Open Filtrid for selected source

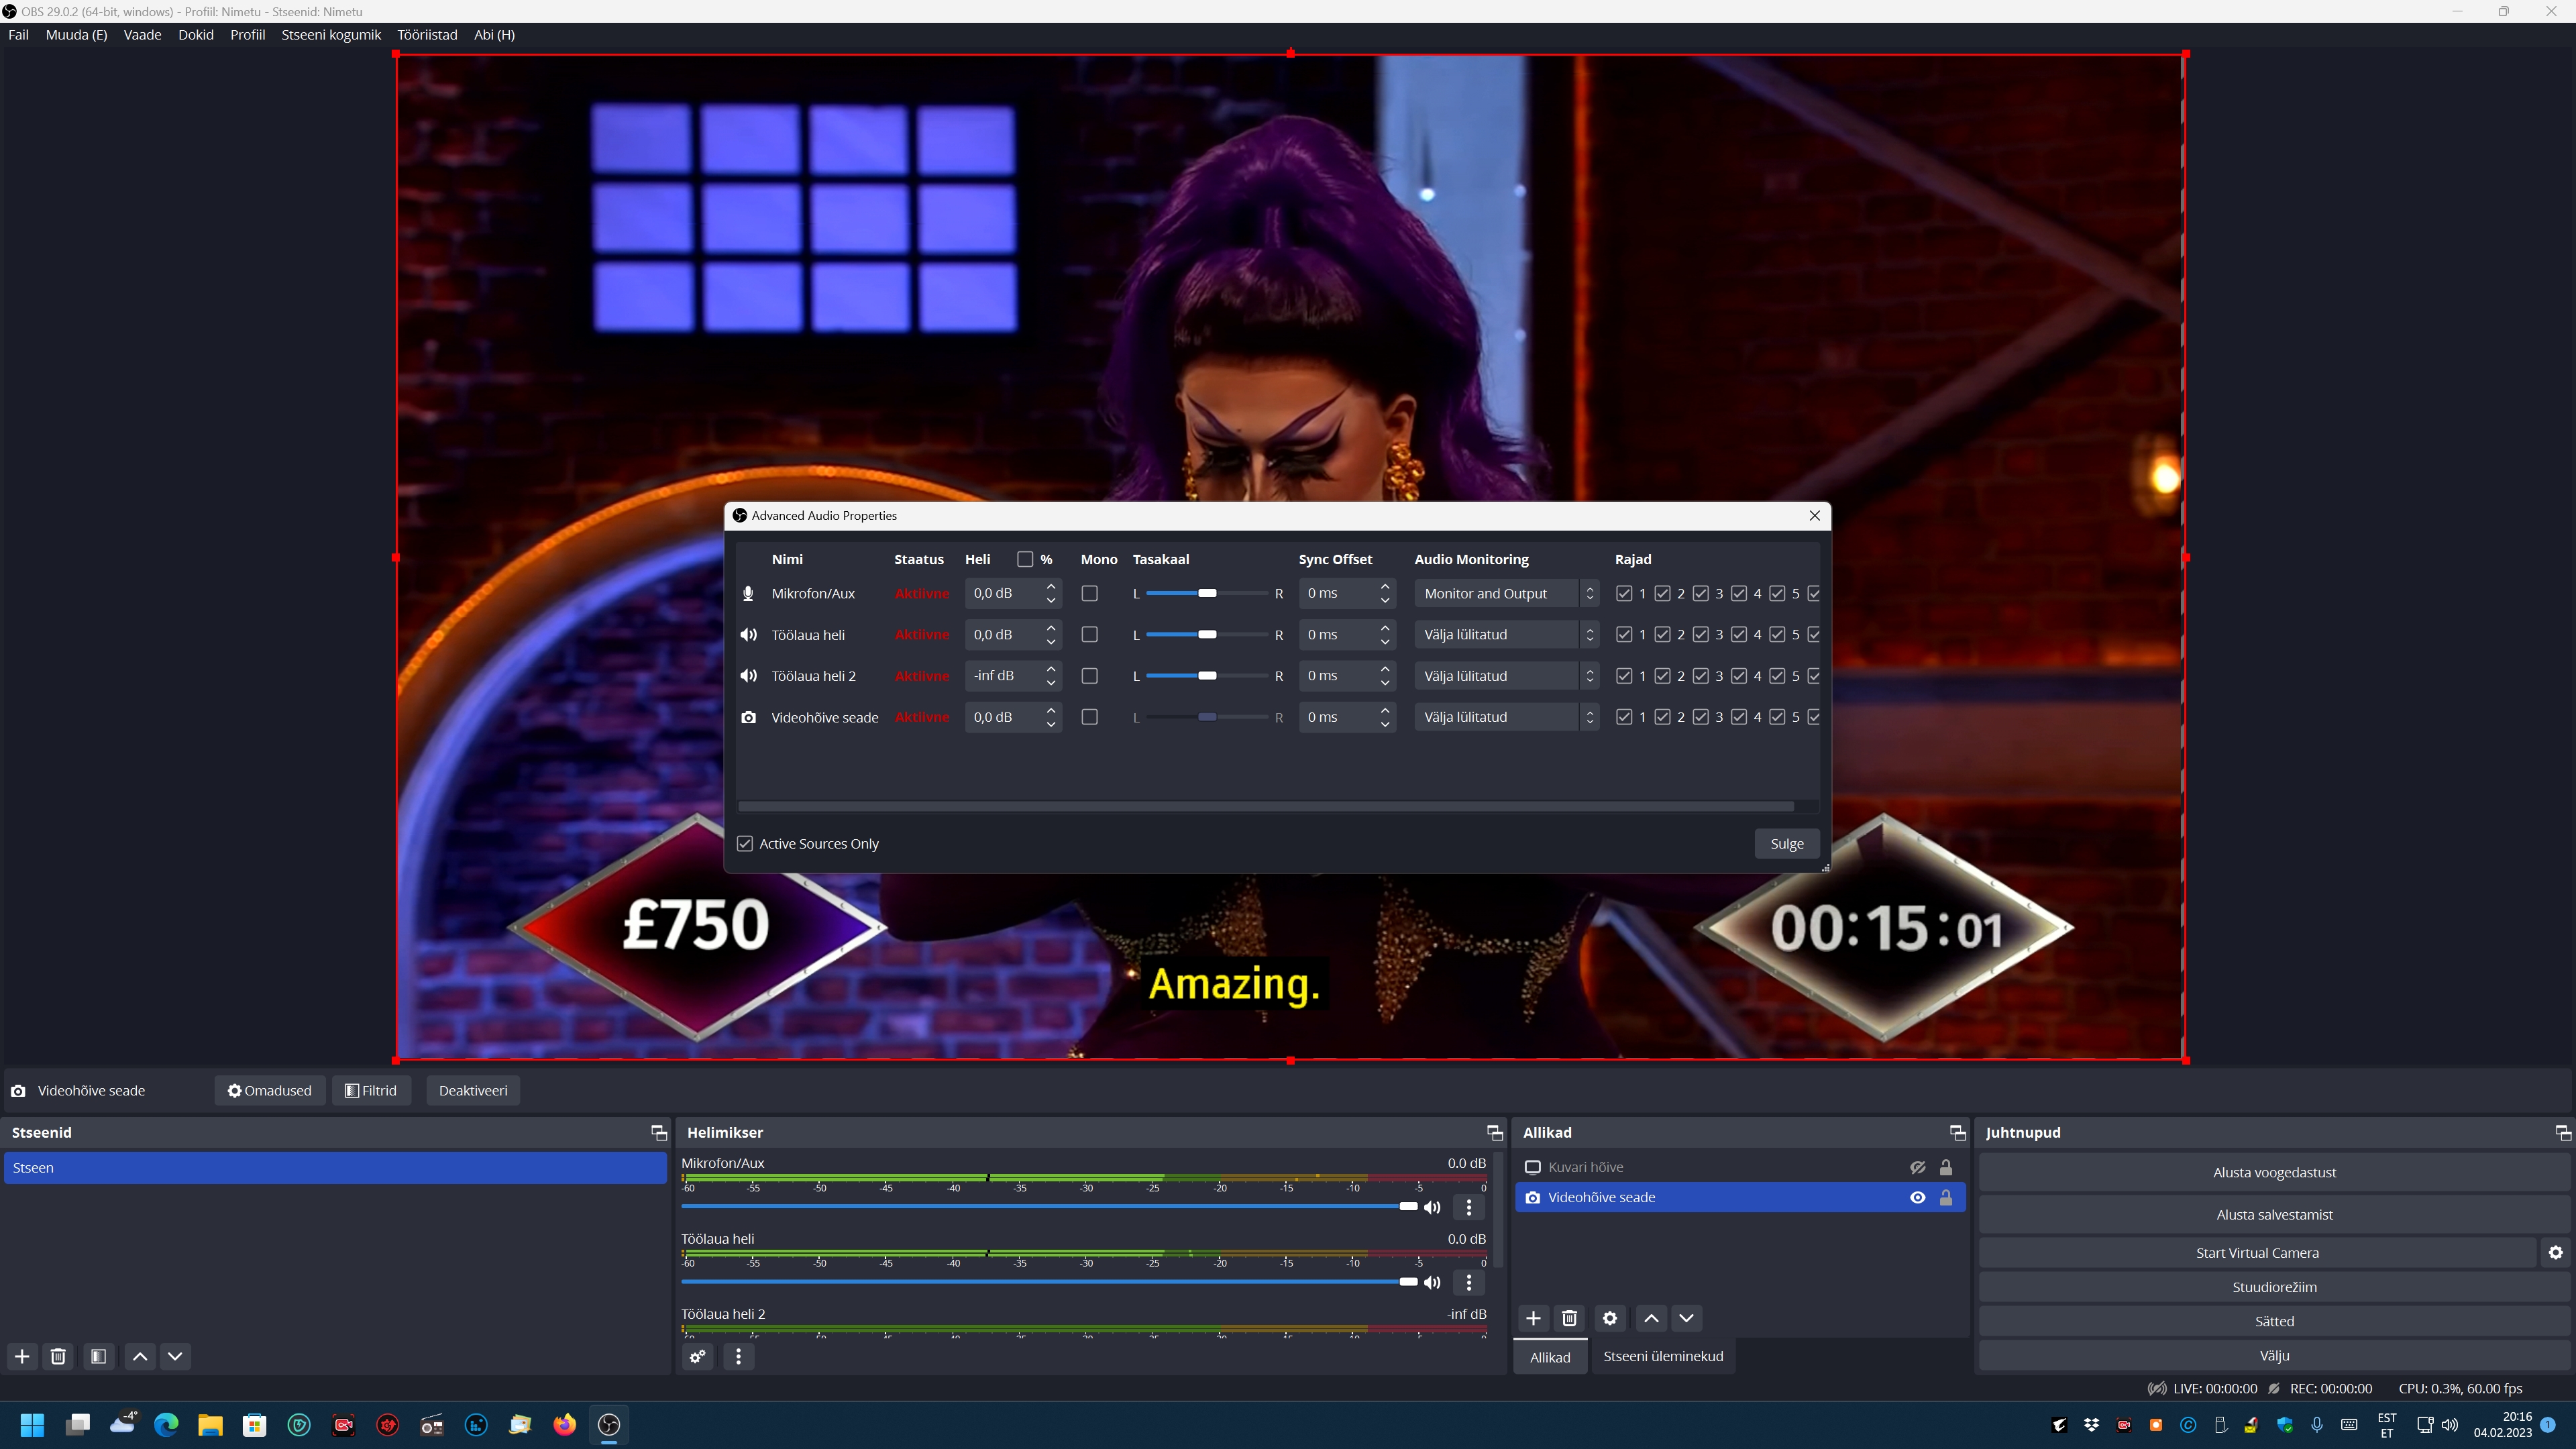click(371, 1090)
